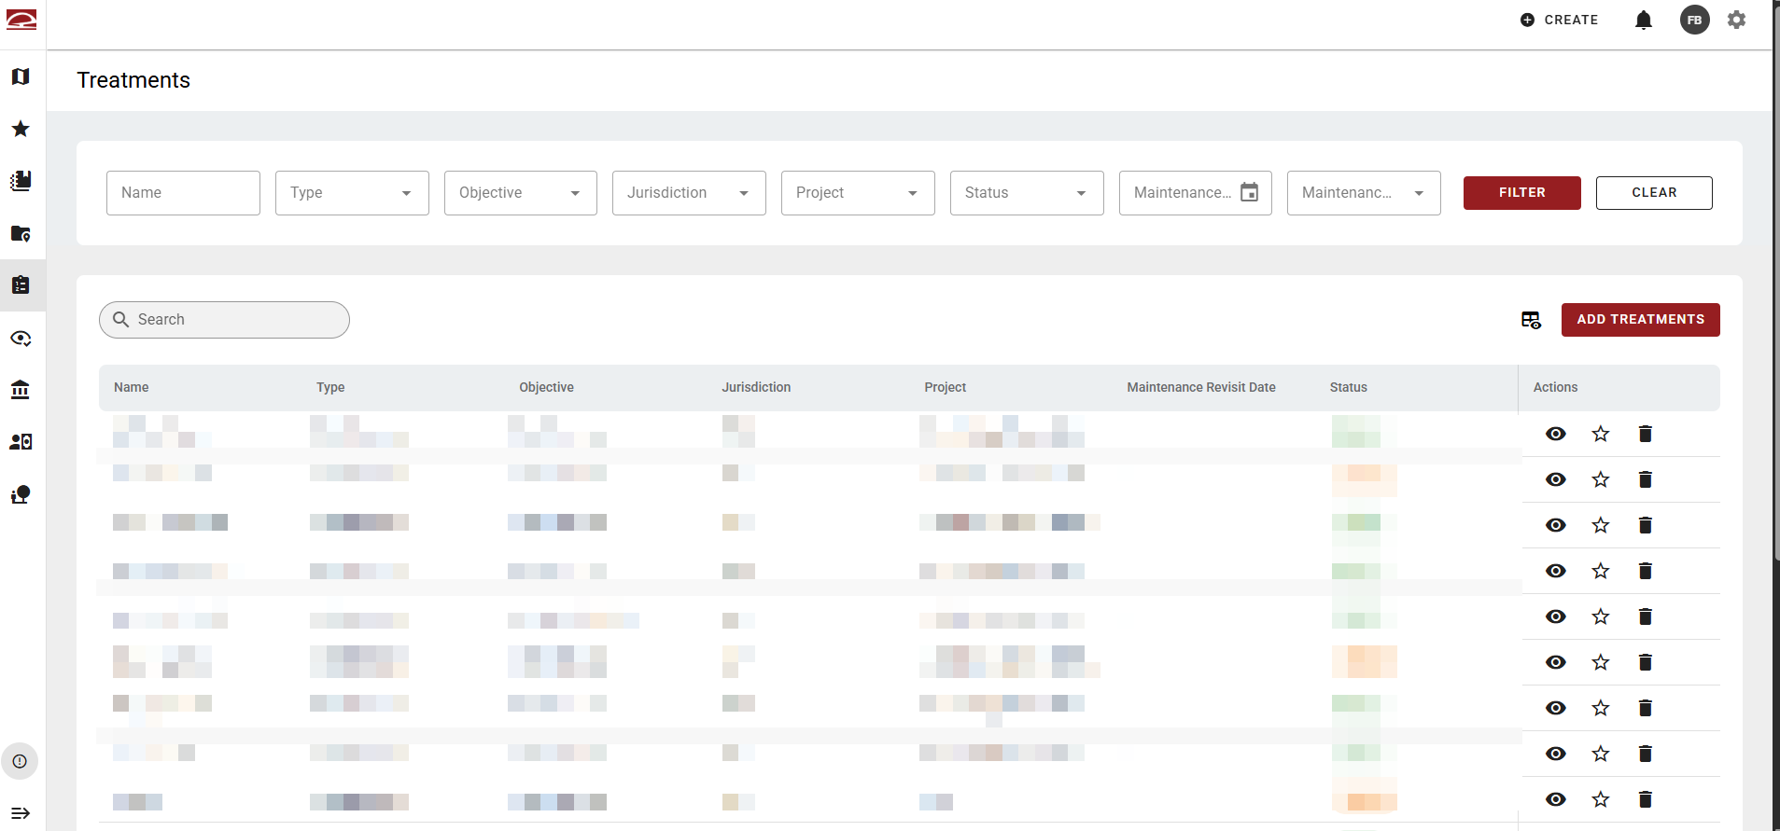The width and height of the screenshot is (1780, 831).
Task: Expand the last Maintenance filter dropdown
Action: (x=1364, y=193)
